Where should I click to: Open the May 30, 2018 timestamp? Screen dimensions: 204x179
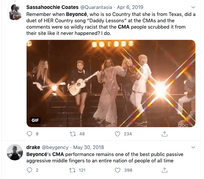click(x=89, y=147)
